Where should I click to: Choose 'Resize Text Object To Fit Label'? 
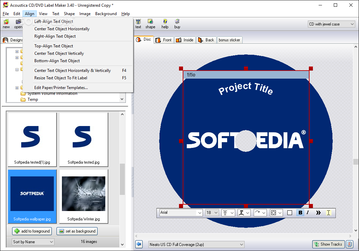coord(78,78)
